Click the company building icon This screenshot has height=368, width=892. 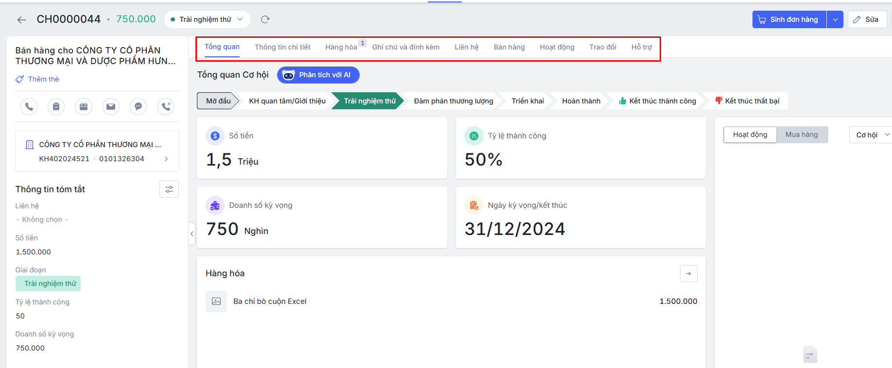pyautogui.click(x=30, y=145)
